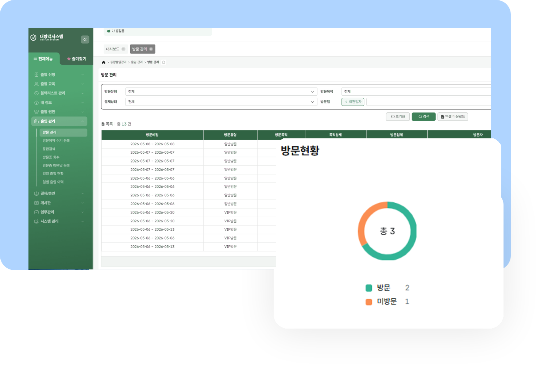Click the 초기화 reset button
This screenshot has height=368, width=540.
tap(398, 116)
